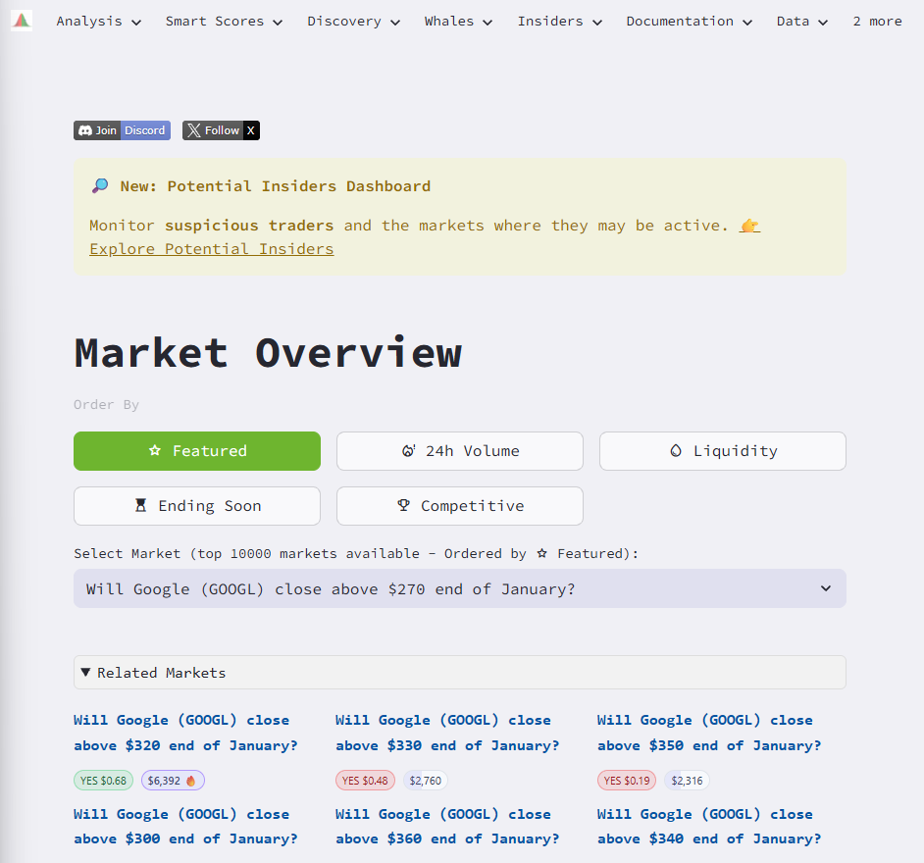Click the droplet icon on Liquidity

(x=674, y=450)
